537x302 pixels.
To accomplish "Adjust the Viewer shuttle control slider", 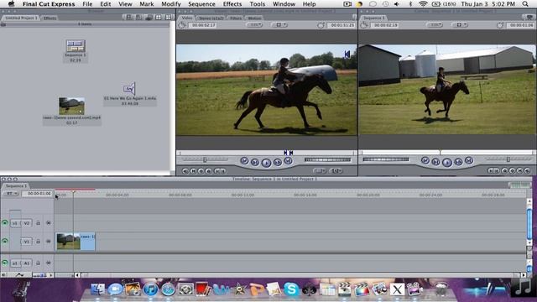I will click(205, 159).
